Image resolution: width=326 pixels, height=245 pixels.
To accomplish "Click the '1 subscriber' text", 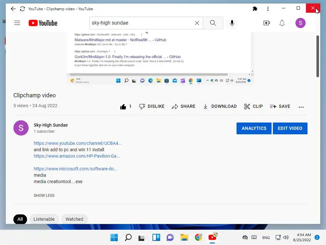I will (x=44, y=131).
